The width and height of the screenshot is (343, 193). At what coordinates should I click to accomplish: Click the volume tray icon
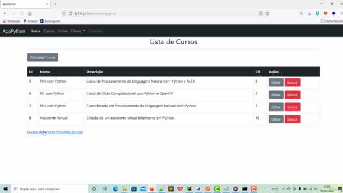click(x=316, y=189)
